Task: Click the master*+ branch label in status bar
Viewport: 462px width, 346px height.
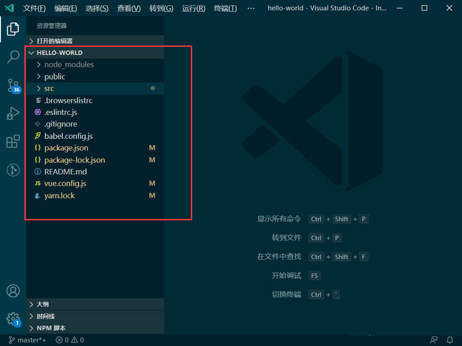Action: 27,340
